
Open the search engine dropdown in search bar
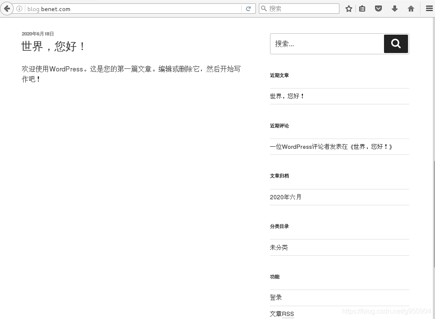coord(264,8)
